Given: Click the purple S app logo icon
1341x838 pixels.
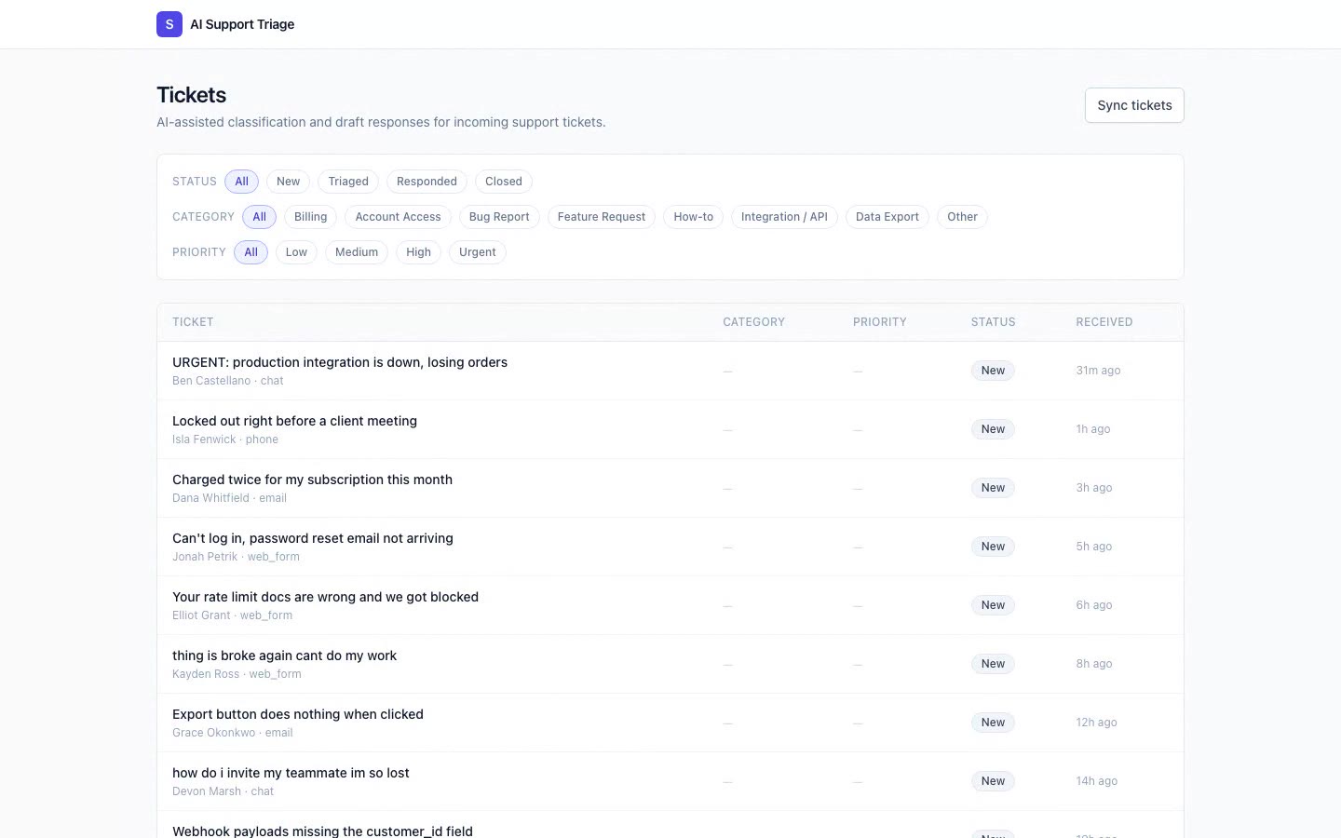Looking at the screenshot, I should coord(169,24).
